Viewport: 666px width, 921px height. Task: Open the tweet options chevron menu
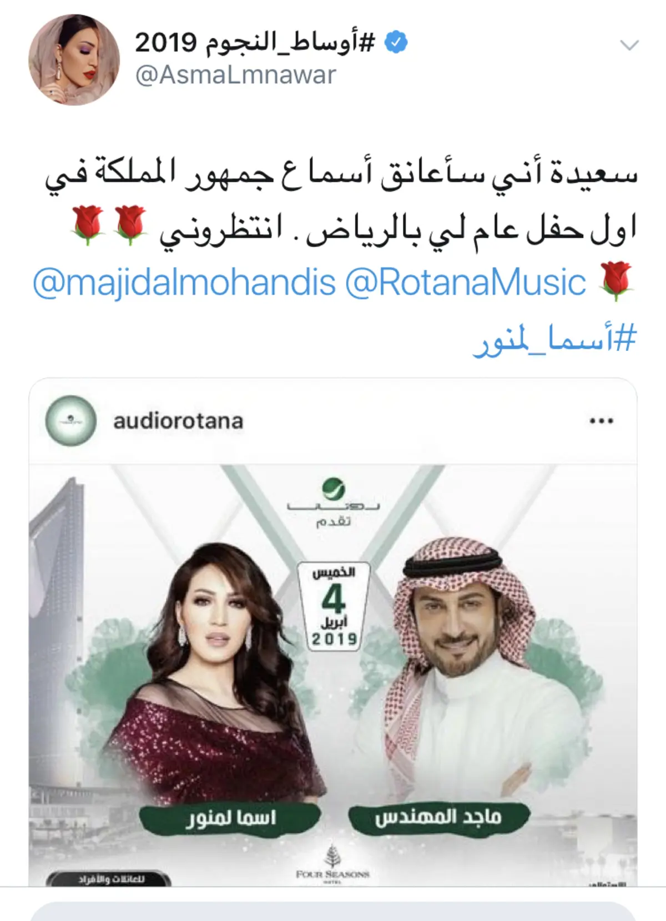[x=629, y=45]
